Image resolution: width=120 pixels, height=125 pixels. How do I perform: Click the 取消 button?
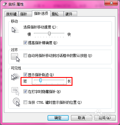pos(81,118)
